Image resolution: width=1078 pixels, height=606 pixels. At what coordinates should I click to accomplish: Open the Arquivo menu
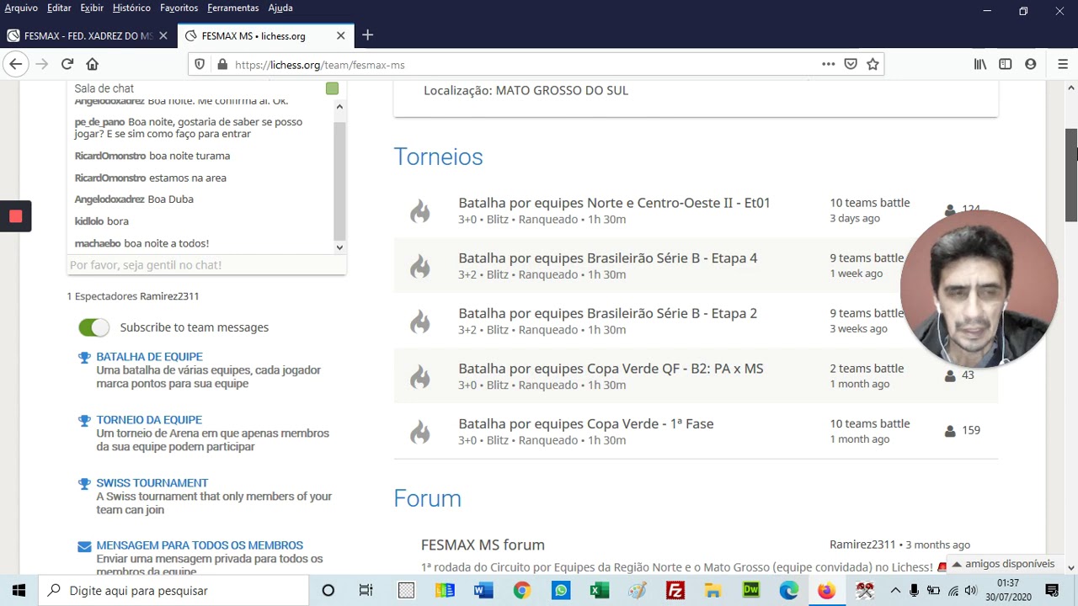[21, 8]
